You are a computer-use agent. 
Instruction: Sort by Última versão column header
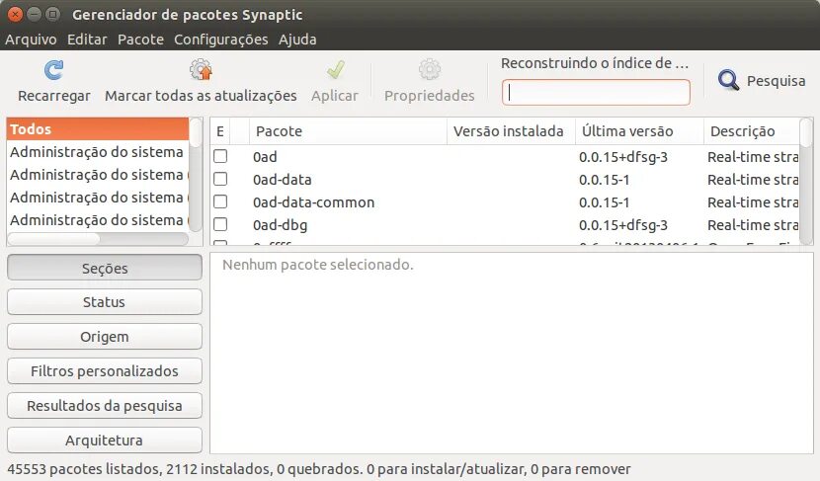click(x=639, y=130)
